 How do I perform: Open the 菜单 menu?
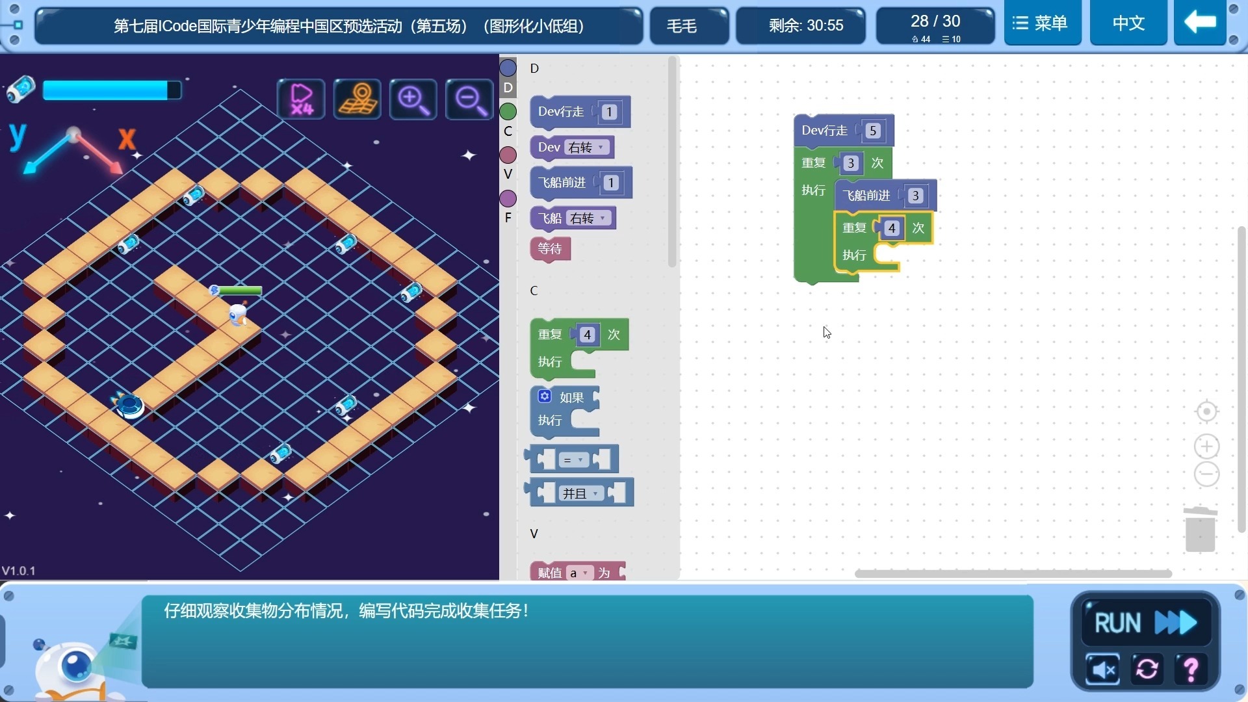click(x=1042, y=23)
